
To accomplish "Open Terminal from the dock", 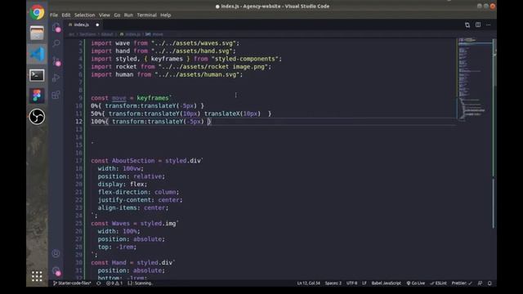I will click(37, 75).
